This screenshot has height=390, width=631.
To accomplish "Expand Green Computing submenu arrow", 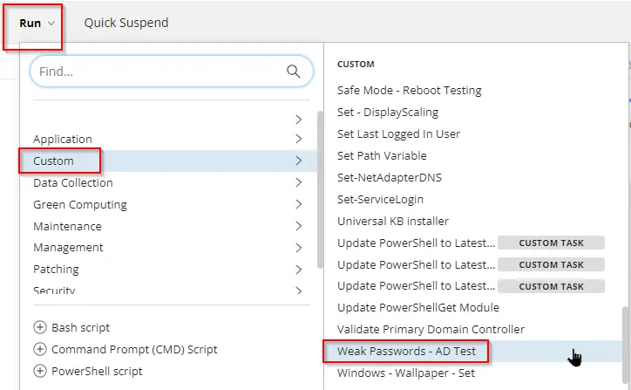I will coord(299,204).
